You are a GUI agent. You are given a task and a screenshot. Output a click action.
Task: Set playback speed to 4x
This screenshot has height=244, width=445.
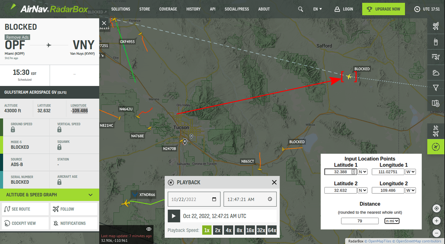228,230
